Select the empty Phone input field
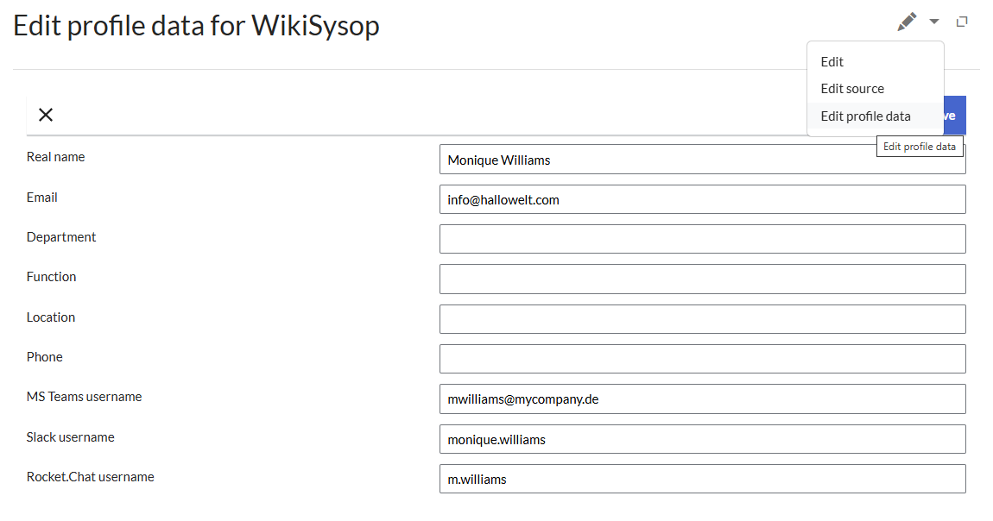Screen dimensions: 993x521 coord(702,359)
